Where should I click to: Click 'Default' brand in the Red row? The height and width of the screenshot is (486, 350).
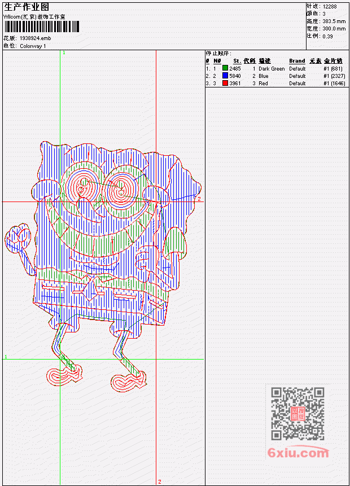[x=297, y=84]
